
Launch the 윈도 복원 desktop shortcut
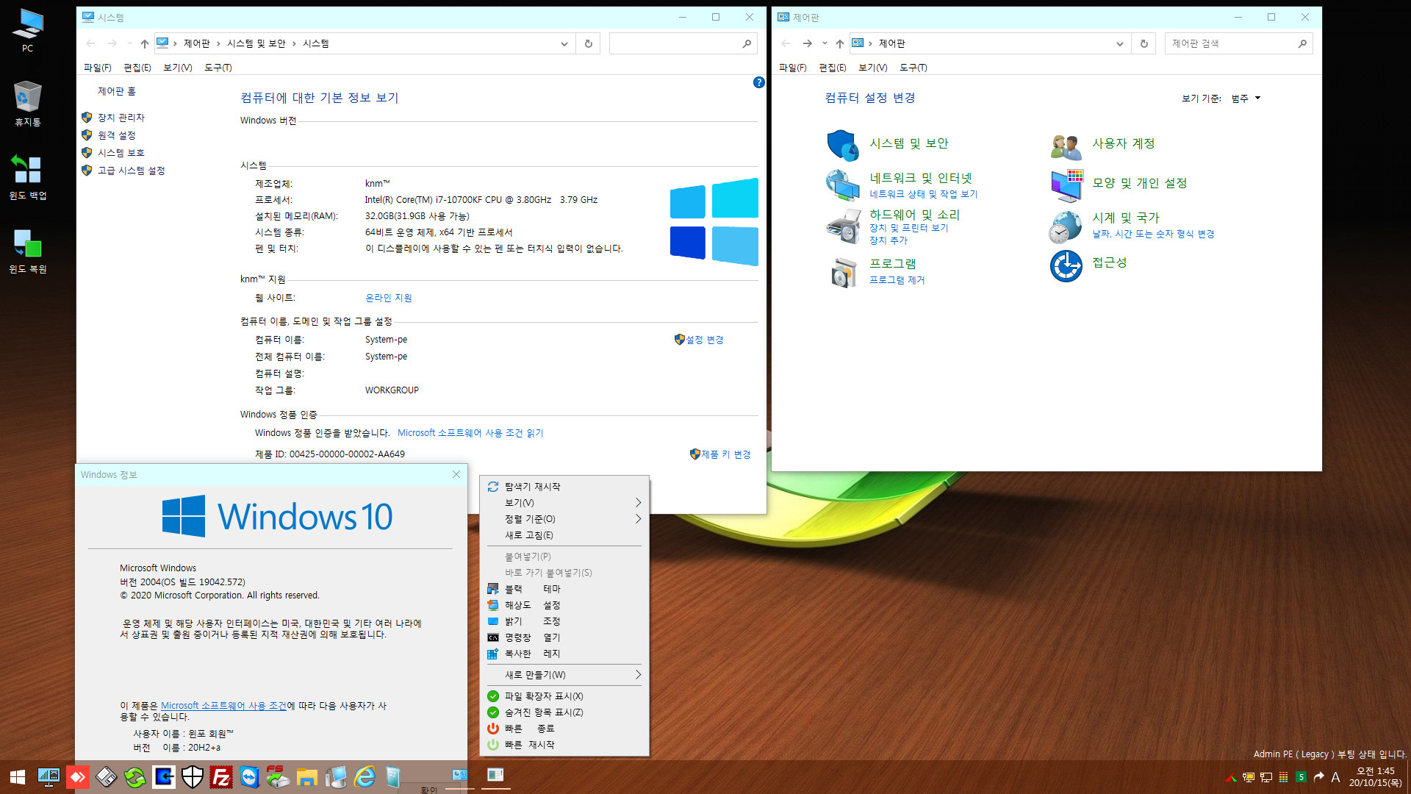point(27,251)
